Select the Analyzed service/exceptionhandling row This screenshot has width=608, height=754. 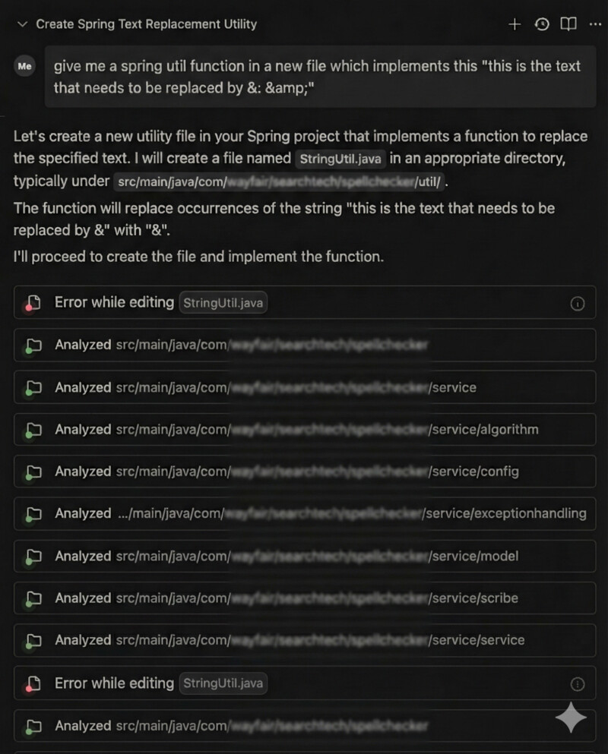(x=304, y=513)
